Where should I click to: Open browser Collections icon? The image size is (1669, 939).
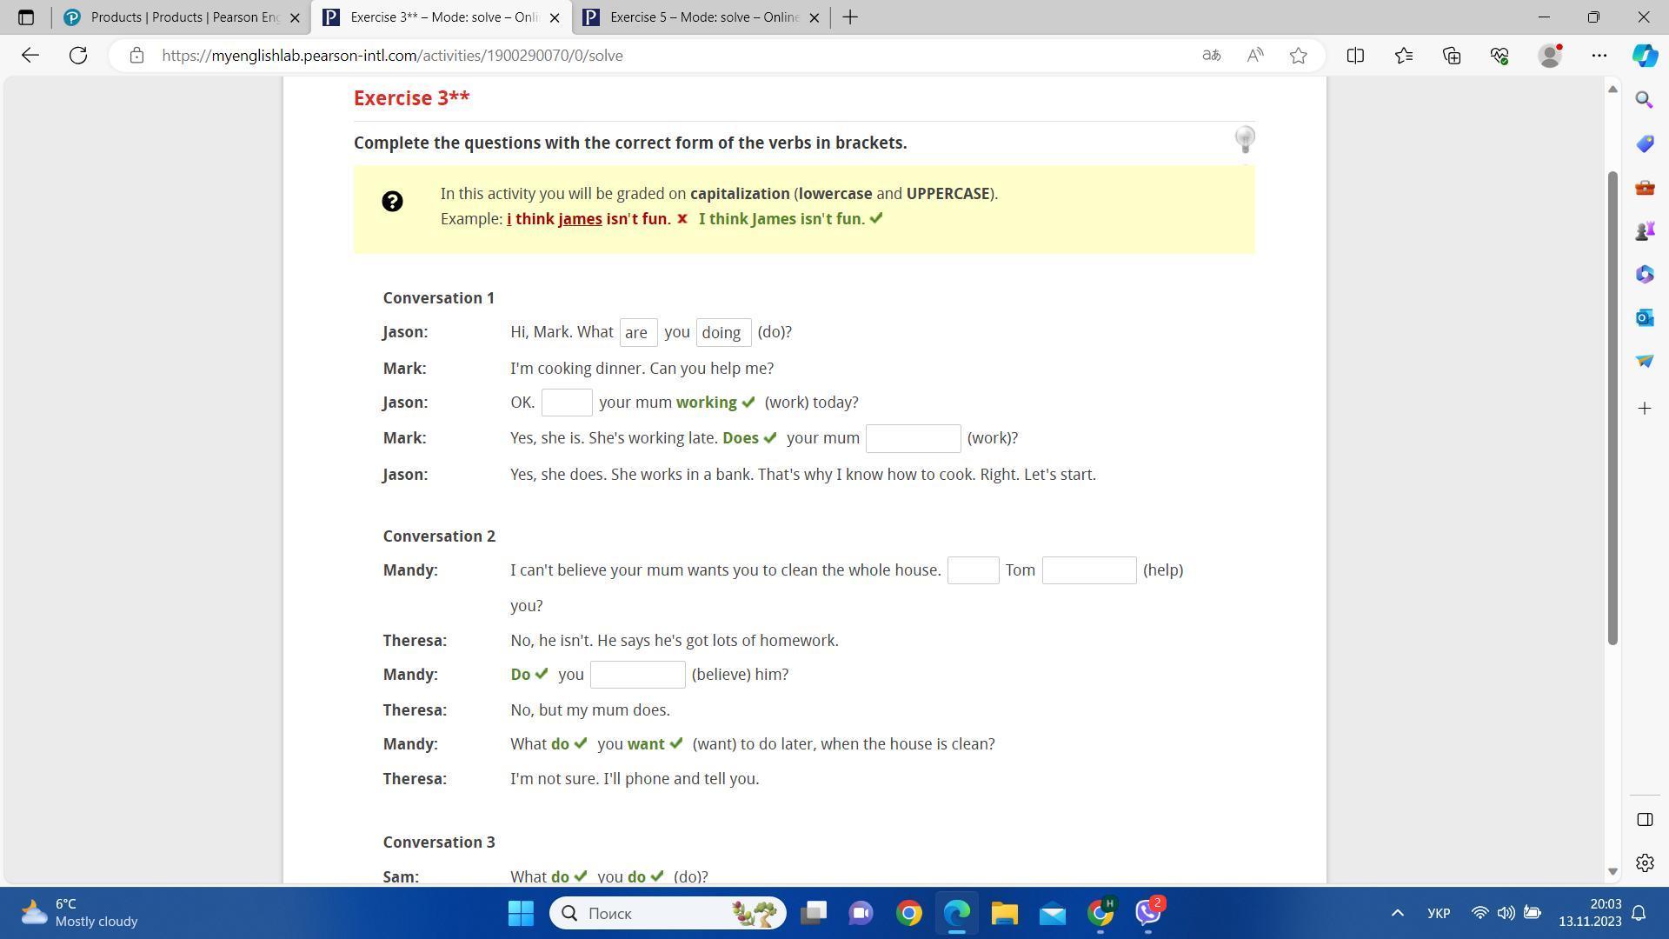pos(1452,56)
